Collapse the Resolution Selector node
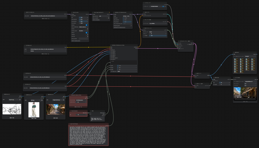Image resolution: width=259 pixels, height=148 pixels. coord(70,95)
